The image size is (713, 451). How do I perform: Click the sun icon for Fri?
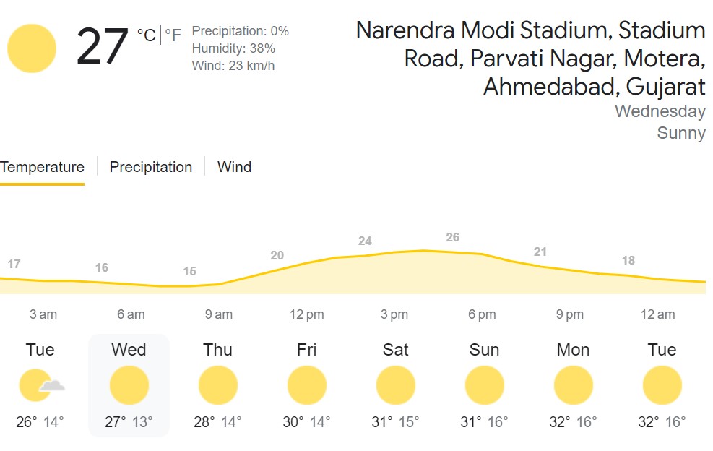click(x=307, y=385)
